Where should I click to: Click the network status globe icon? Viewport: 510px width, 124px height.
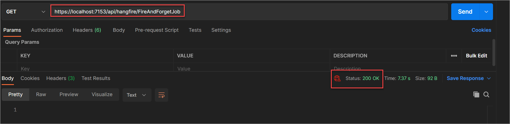point(337,79)
